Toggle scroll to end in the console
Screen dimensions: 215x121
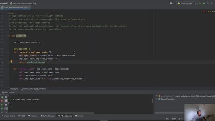click(x=6, y=101)
